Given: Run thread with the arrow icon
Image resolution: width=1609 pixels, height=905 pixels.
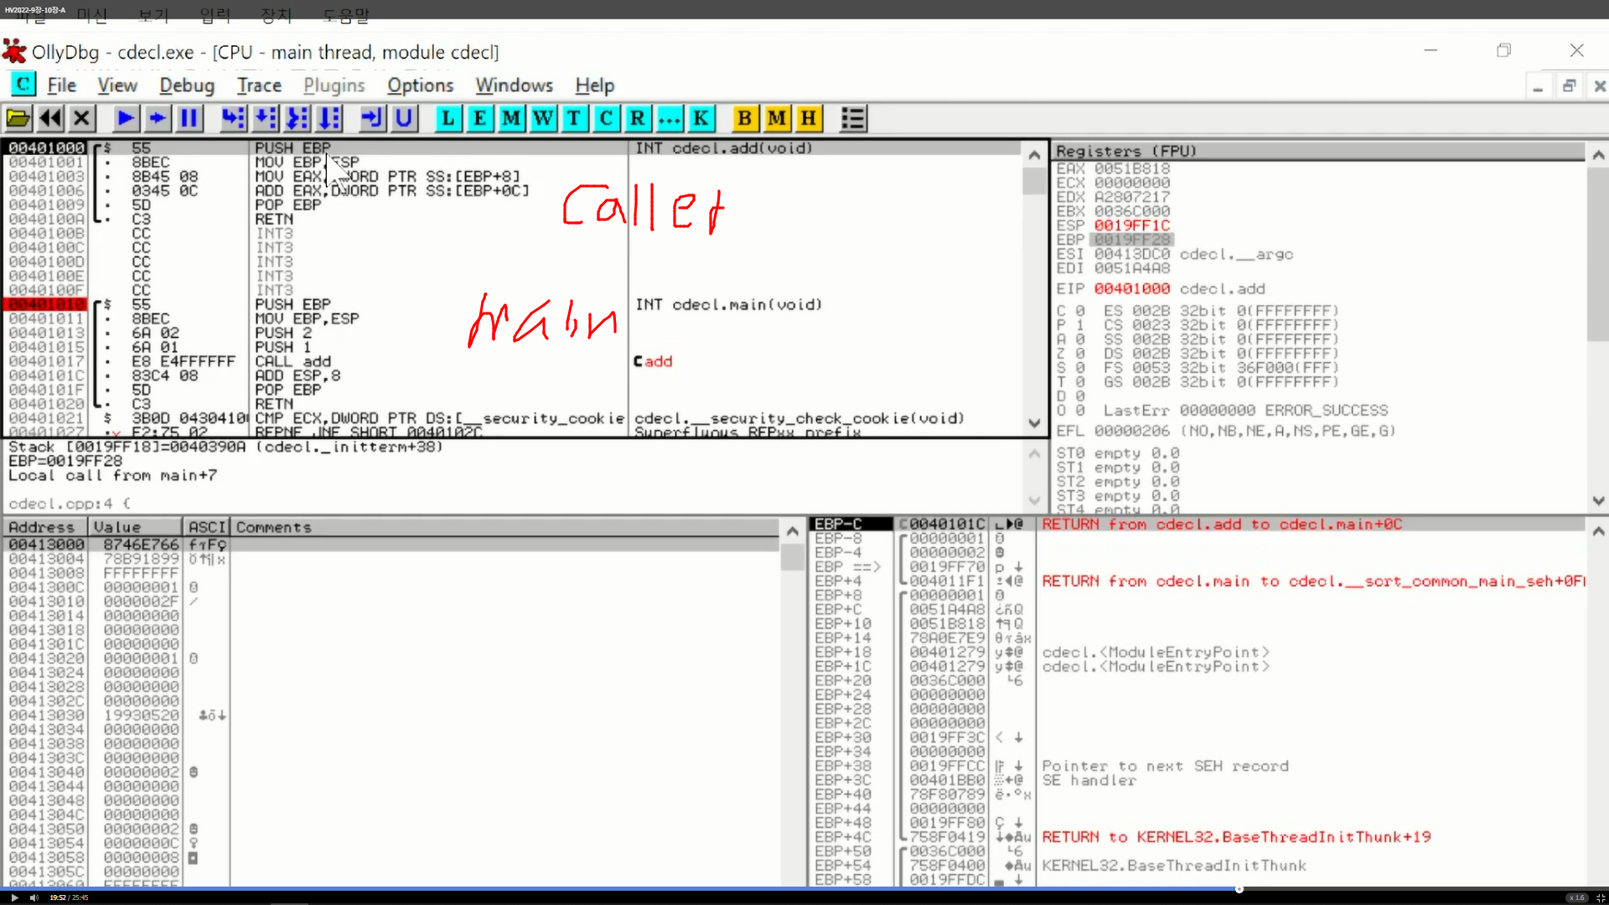Looking at the screenshot, I should [158, 118].
